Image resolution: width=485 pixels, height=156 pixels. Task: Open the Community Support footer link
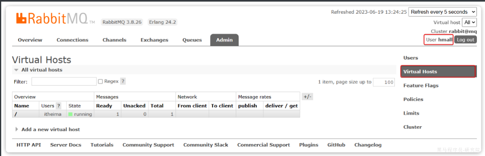(x=148, y=145)
